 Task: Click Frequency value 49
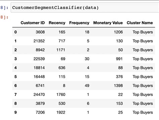(x=87, y=86)
